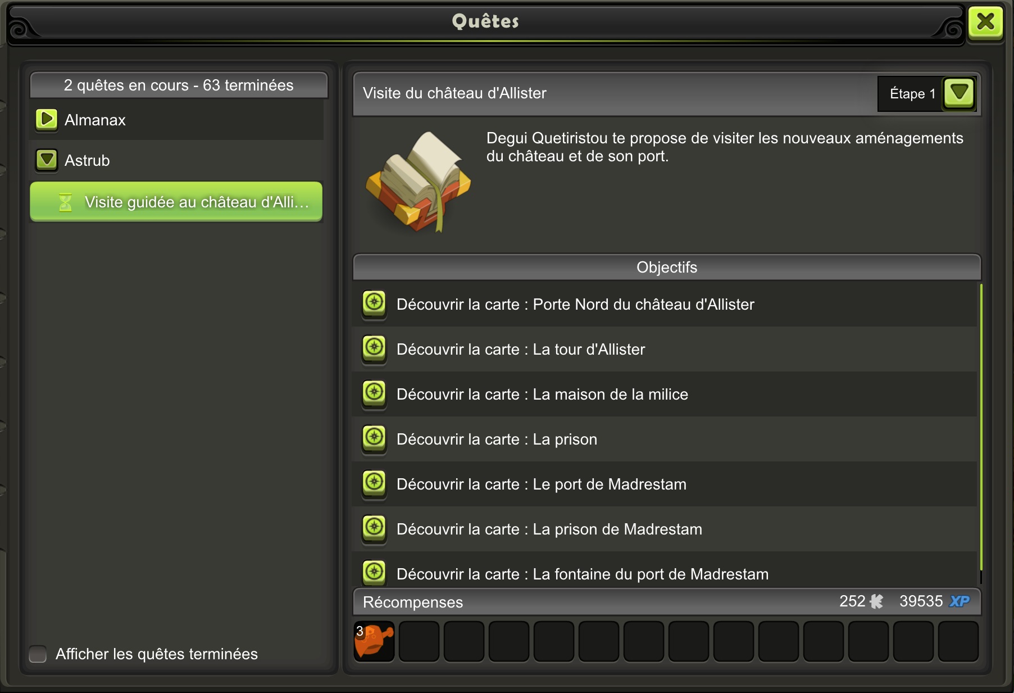This screenshot has width=1014, height=693.
Task: Click compass icon for La maison de la milice
Action: [374, 393]
